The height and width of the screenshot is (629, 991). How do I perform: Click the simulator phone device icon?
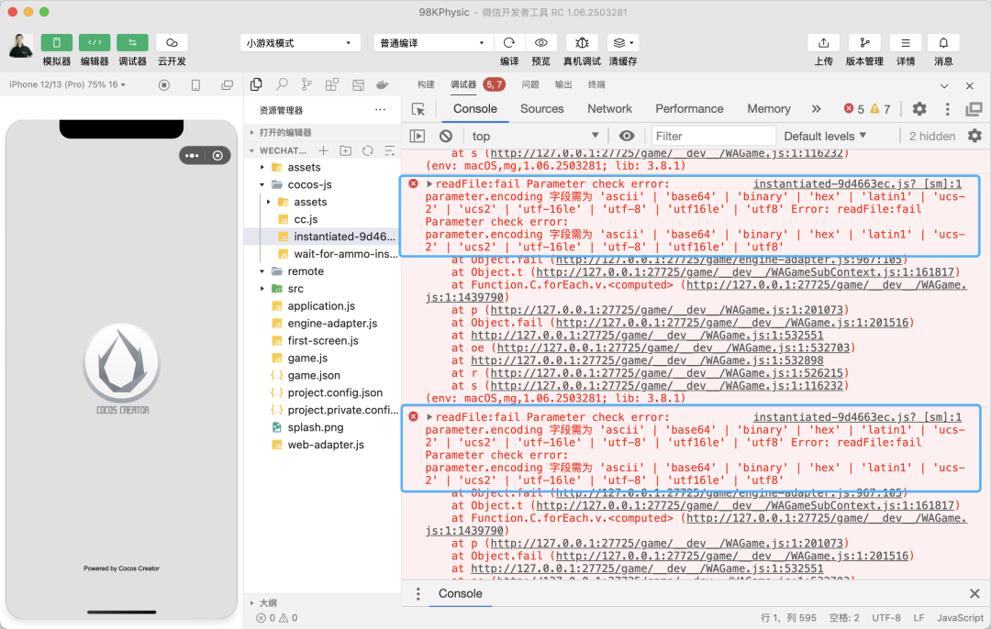[196, 84]
